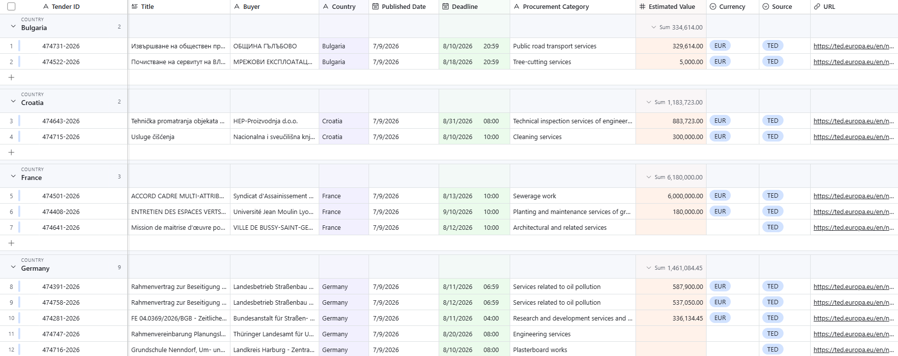
Task: Click deadline cell 8/31/2026 08:00
Action: click(474, 121)
